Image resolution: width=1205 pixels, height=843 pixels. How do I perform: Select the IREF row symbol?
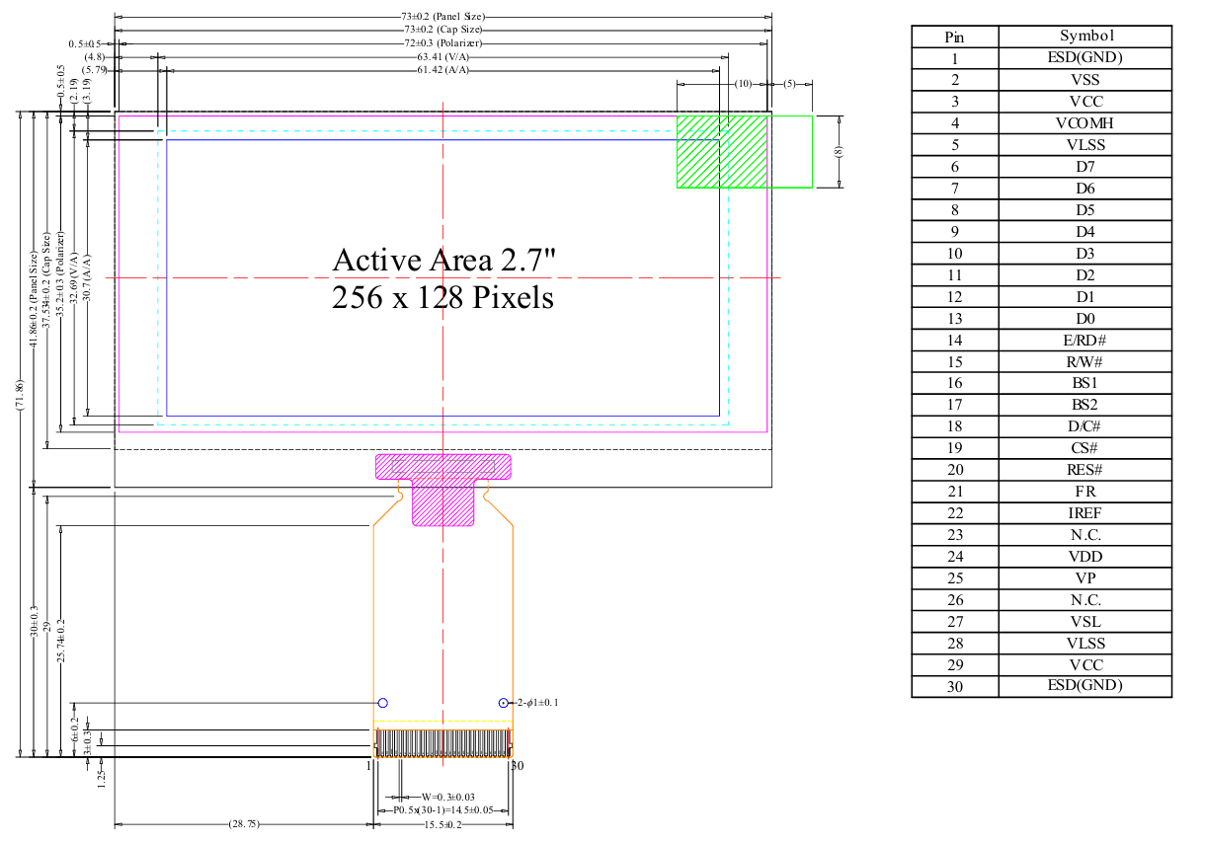tap(1084, 513)
